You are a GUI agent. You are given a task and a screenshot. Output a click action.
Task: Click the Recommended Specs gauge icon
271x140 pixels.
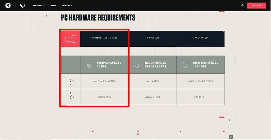click(137, 64)
